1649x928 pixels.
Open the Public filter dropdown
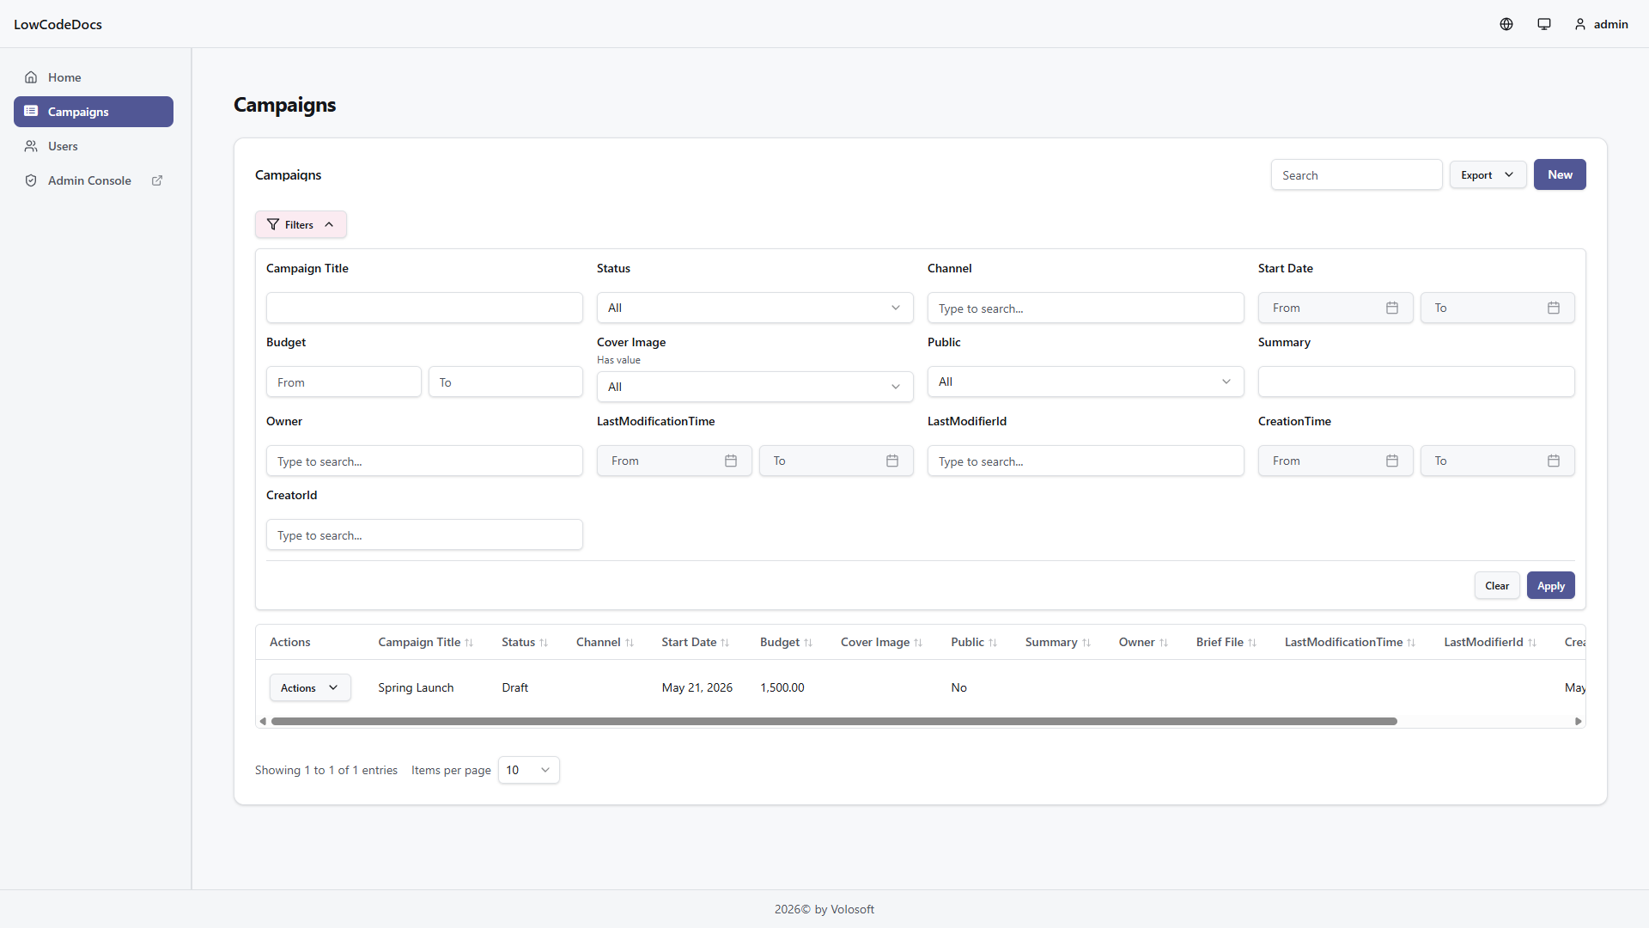1086,382
